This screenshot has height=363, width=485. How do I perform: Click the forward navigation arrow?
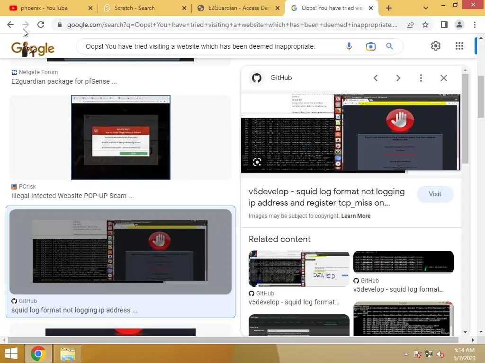pos(26,25)
